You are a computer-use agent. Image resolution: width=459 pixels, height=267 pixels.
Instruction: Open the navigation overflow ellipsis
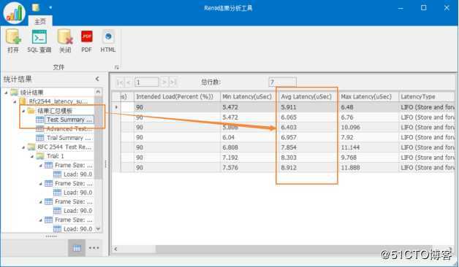click(94, 248)
